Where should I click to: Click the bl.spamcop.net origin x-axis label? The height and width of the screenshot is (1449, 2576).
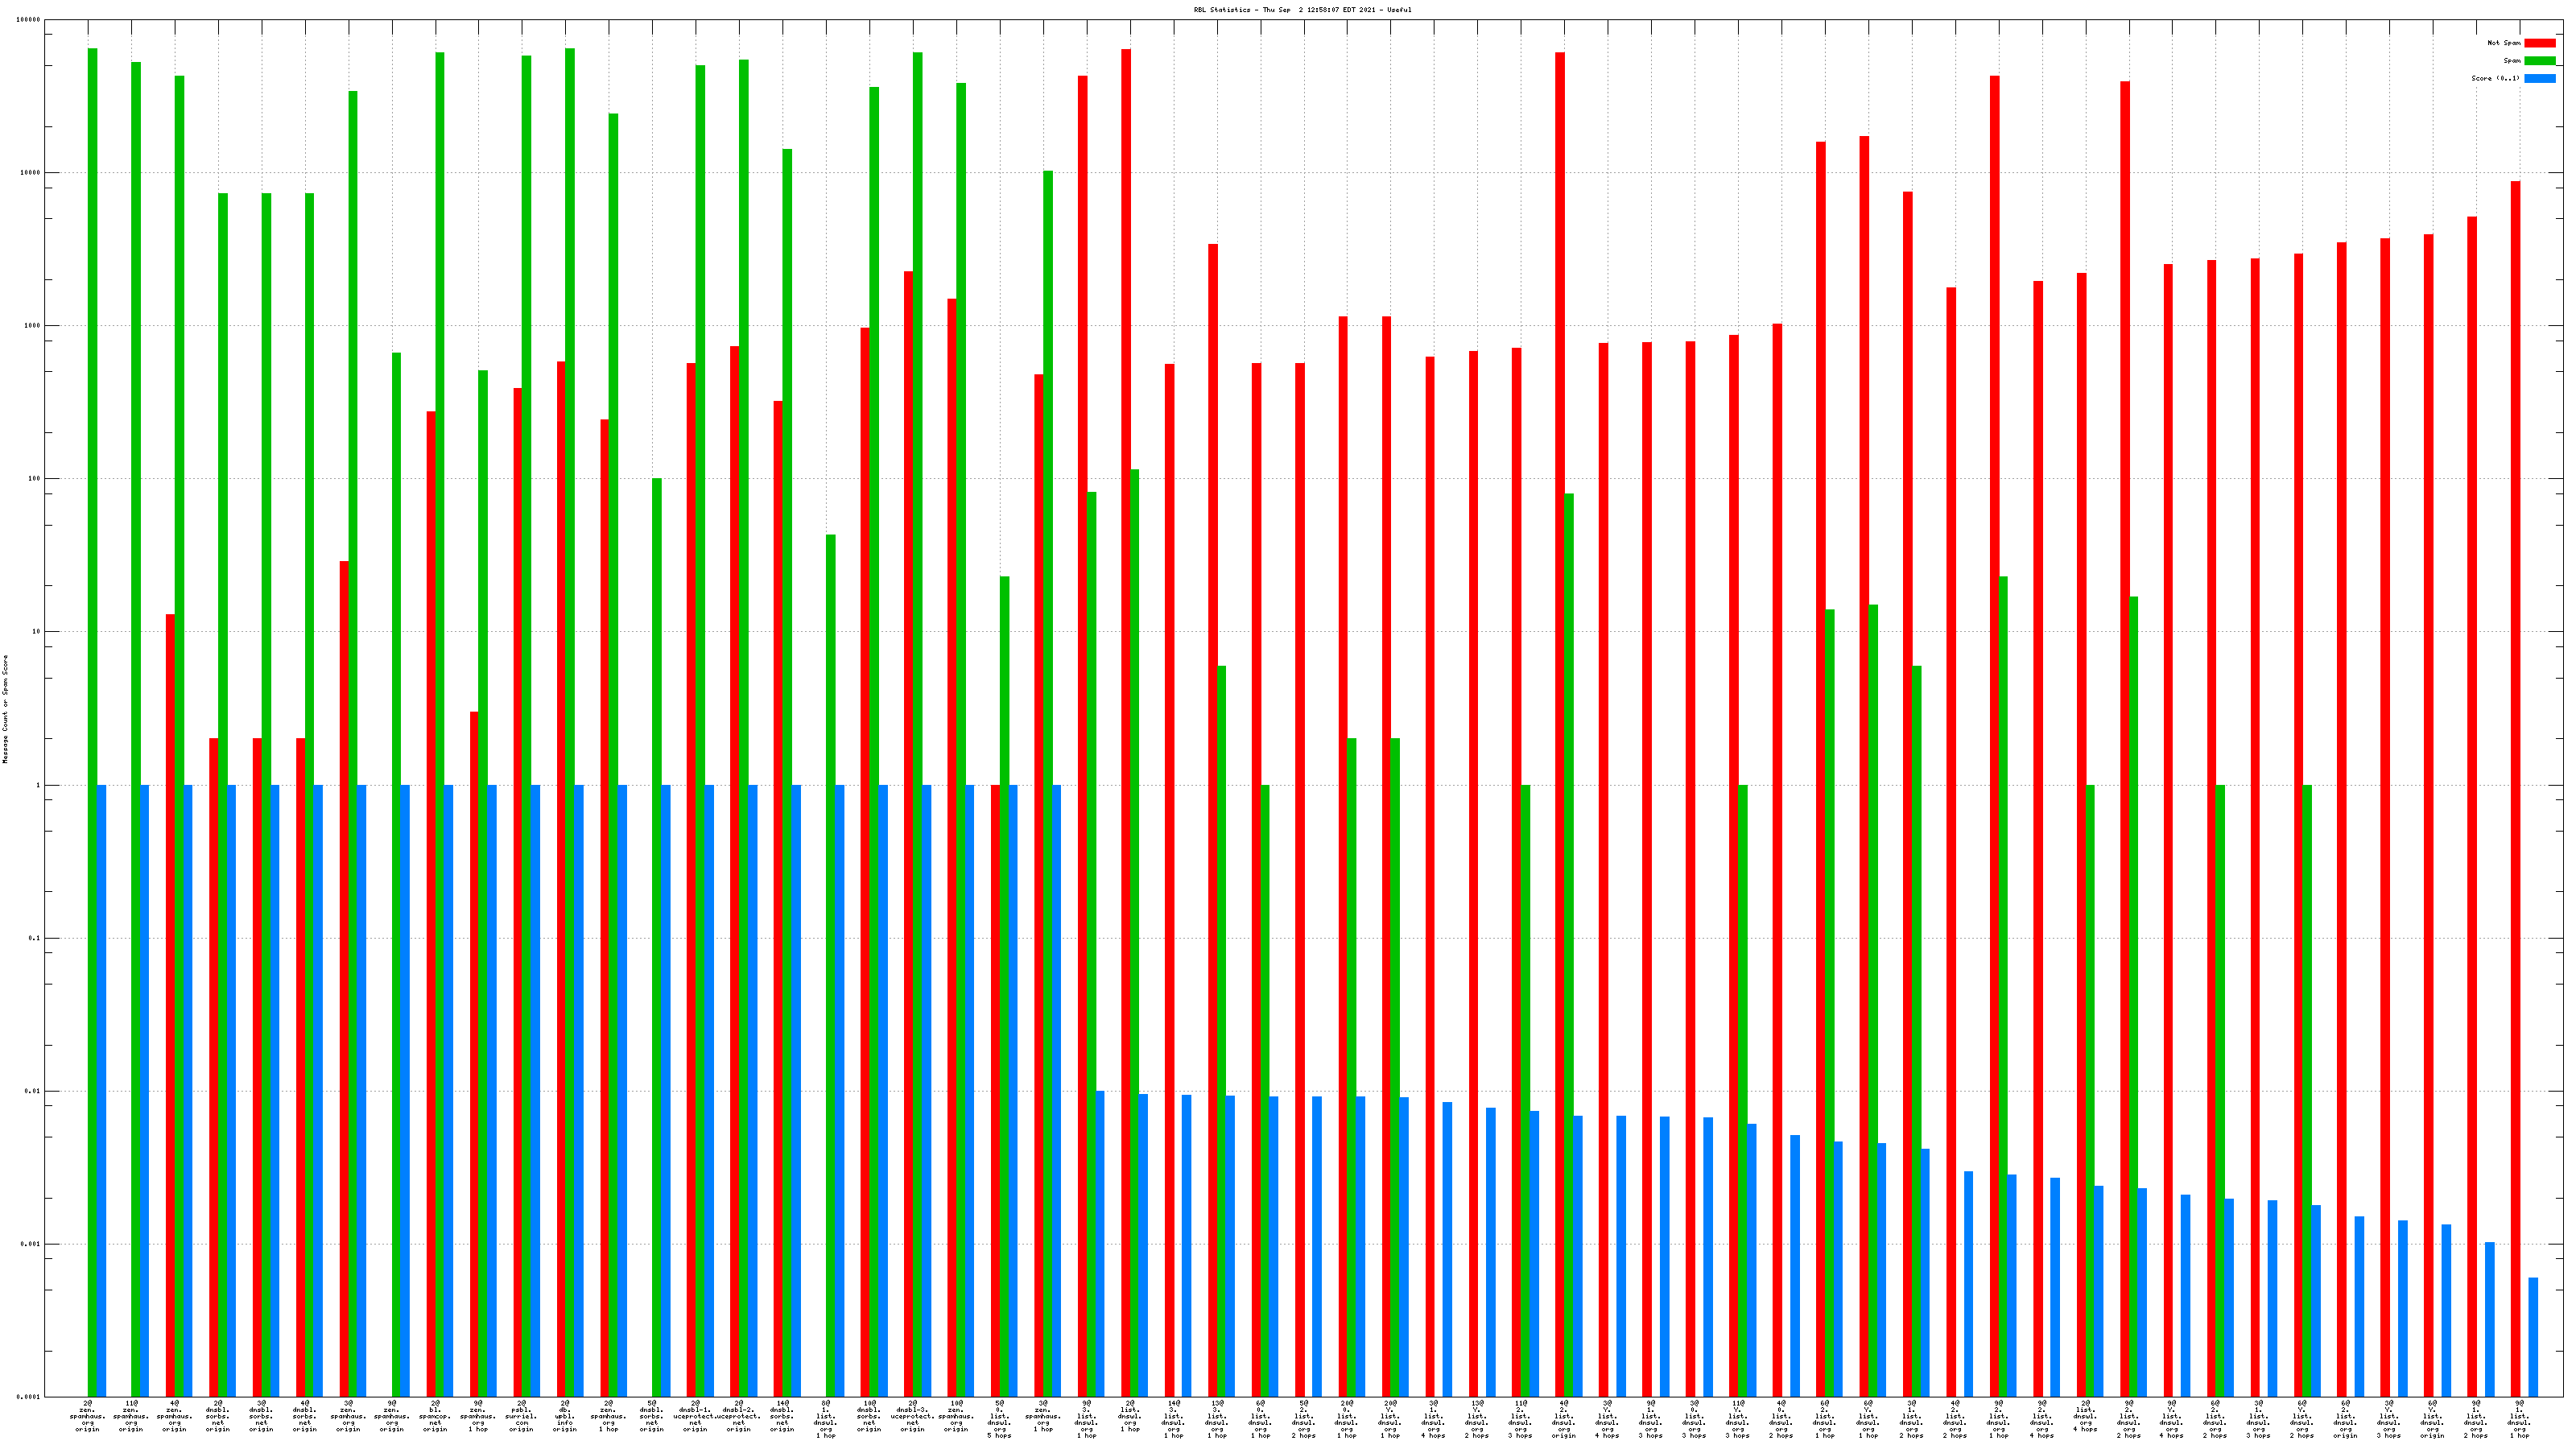[435, 1416]
